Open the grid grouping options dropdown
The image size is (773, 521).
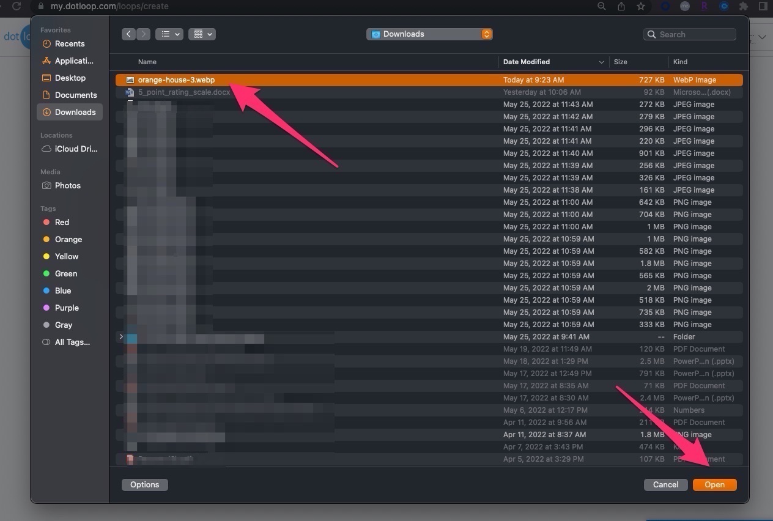[x=202, y=34]
